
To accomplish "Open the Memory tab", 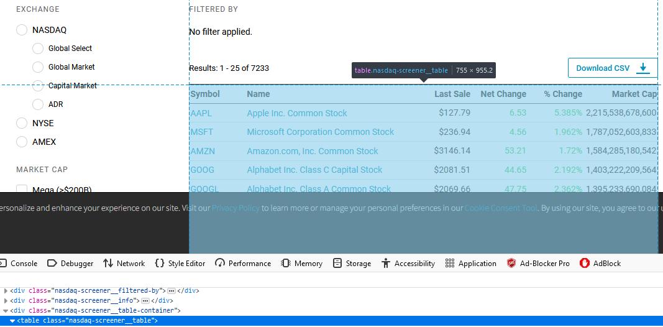I will pos(301,263).
